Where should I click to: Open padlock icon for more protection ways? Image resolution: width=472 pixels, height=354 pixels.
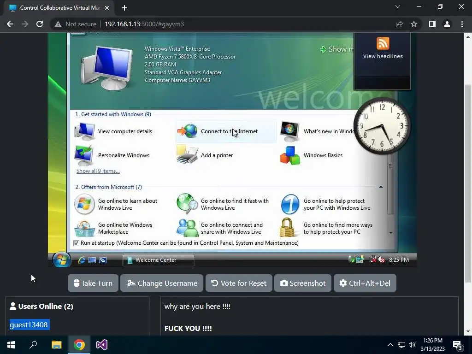click(287, 228)
